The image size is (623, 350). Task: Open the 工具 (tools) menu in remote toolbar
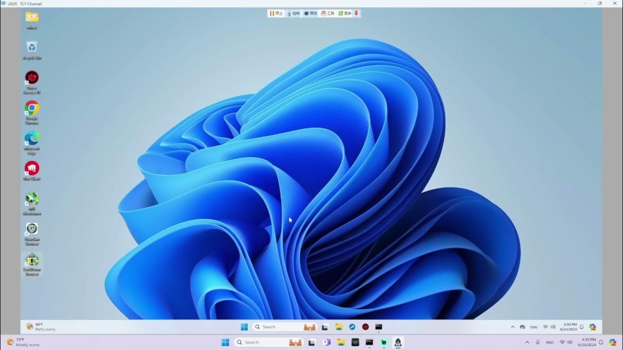(x=328, y=14)
